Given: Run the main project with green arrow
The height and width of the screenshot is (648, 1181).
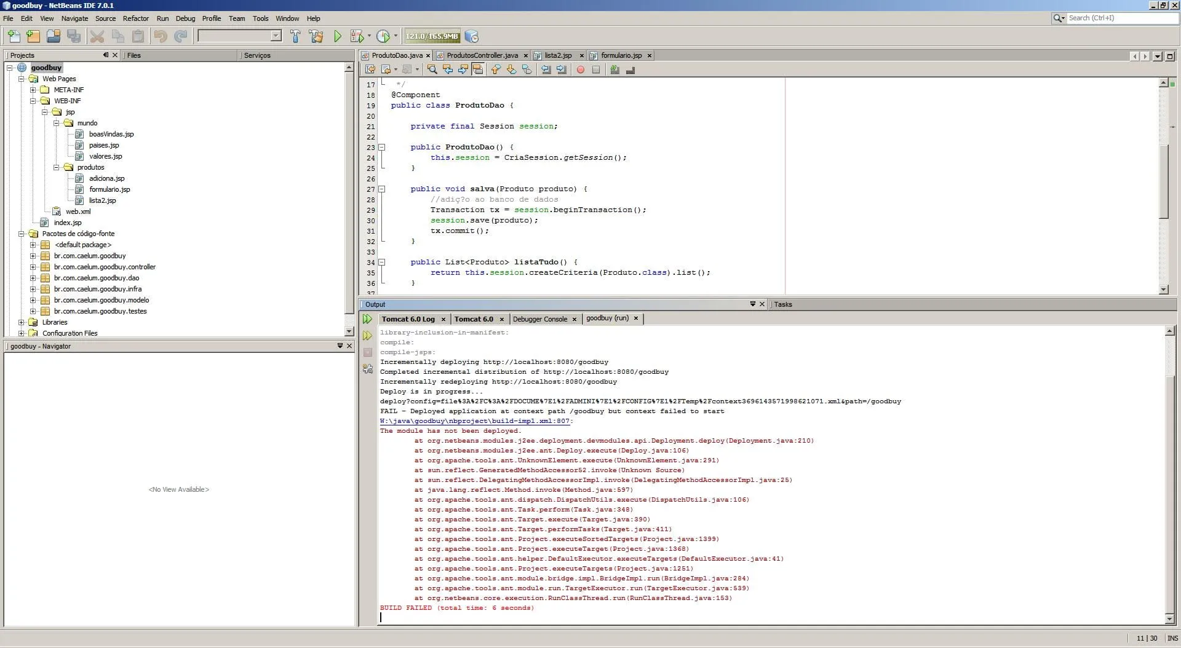Looking at the screenshot, I should pyautogui.click(x=338, y=36).
